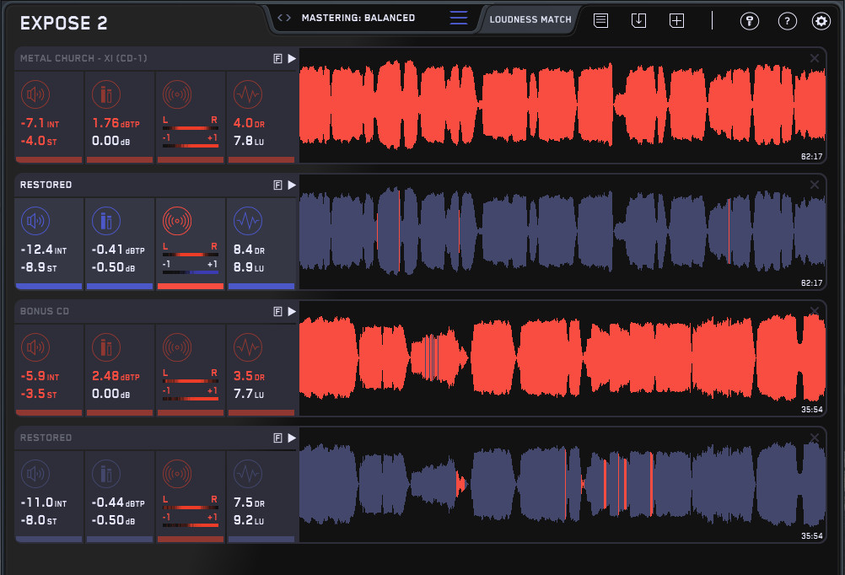Click the true peak icon above 2.48 dBTP
The image size is (845, 575).
click(x=106, y=347)
